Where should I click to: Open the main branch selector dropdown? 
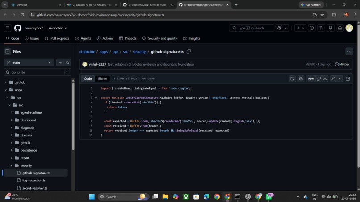click(29, 62)
